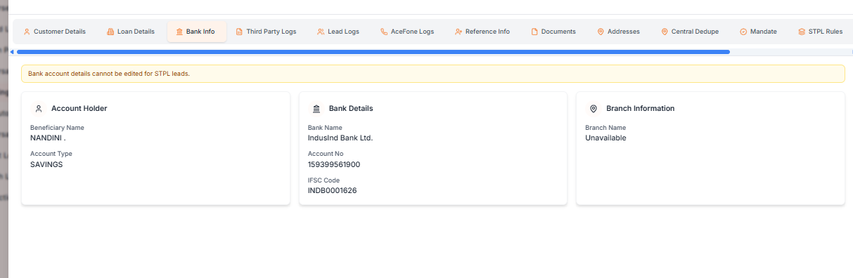Screen dimensions: 853x278
Task: Click the circle icon on Mandate tab
Action: coord(743,32)
